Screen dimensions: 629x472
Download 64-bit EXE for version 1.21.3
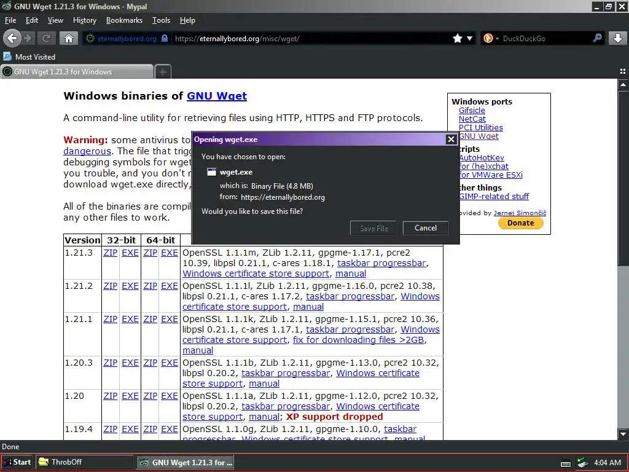click(170, 253)
